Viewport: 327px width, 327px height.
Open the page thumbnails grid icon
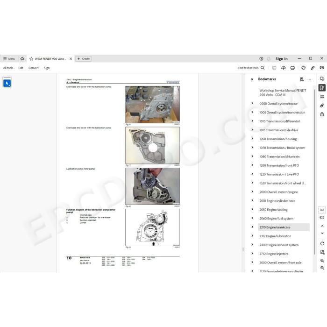click(322, 96)
